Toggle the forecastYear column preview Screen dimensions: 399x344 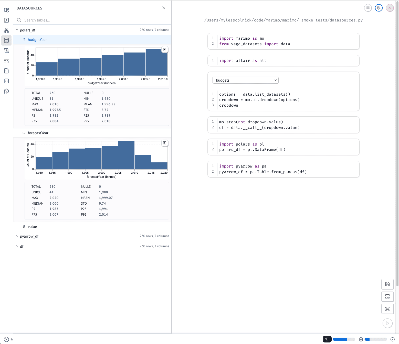[x=38, y=133]
